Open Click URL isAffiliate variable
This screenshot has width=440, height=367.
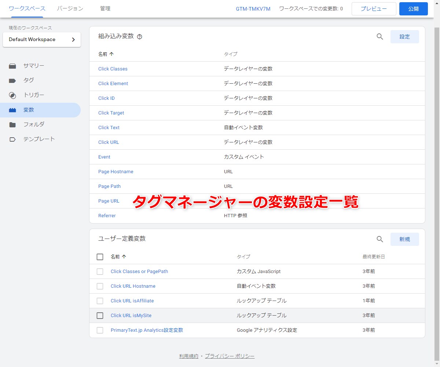click(x=132, y=301)
